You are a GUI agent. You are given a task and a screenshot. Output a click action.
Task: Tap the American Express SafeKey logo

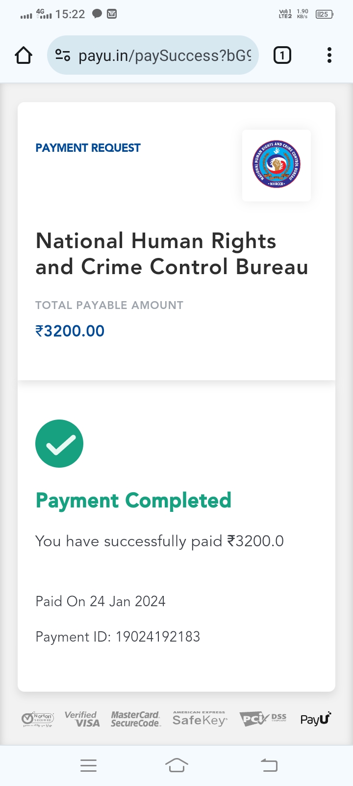[x=200, y=719]
